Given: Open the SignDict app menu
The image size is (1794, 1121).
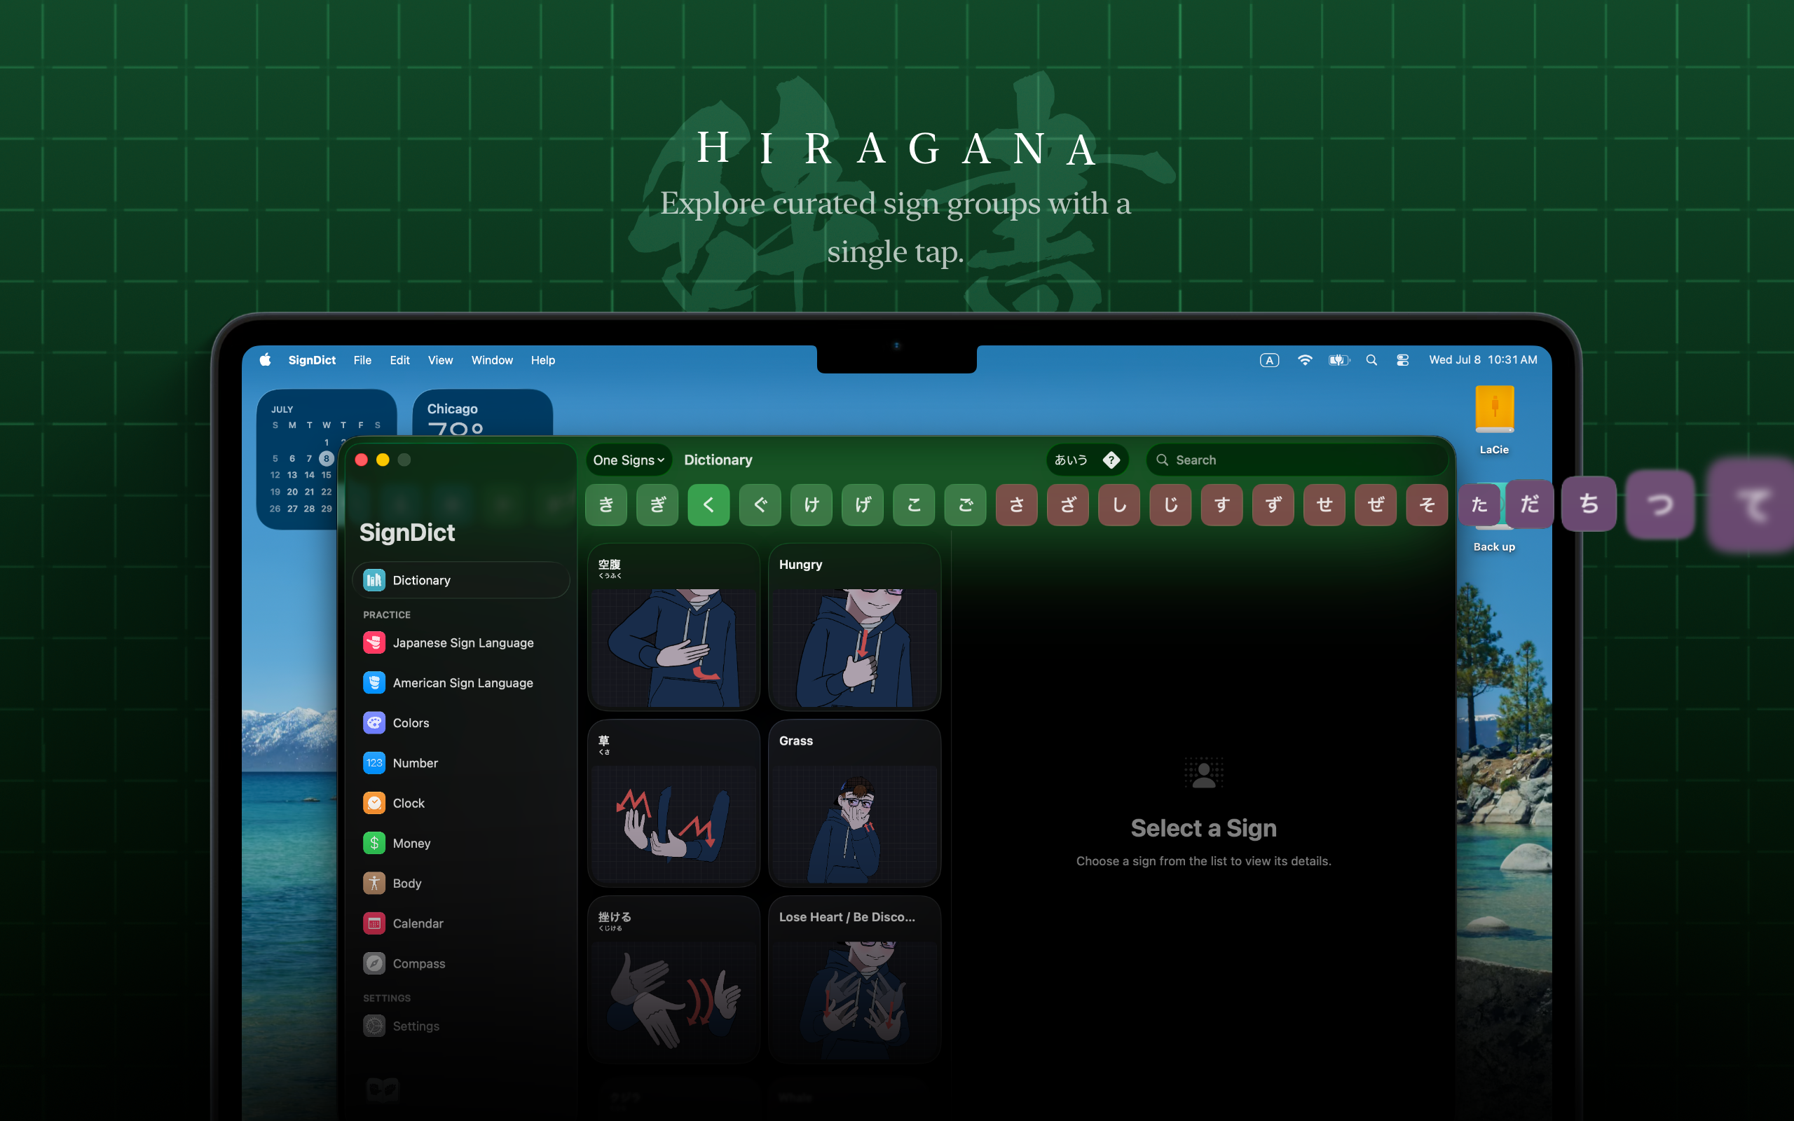Looking at the screenshot, I should coord(312,359).
